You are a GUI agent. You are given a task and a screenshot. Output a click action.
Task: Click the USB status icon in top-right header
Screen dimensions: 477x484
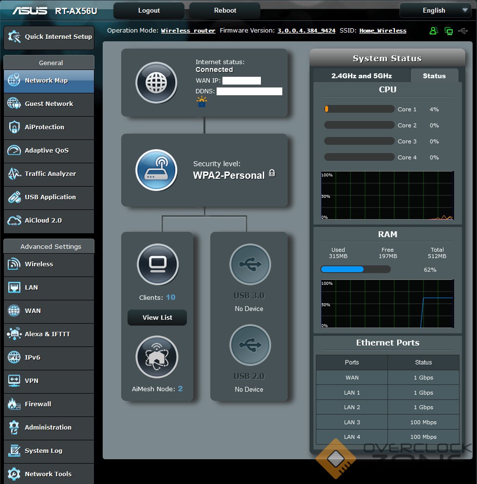[463, 31]
